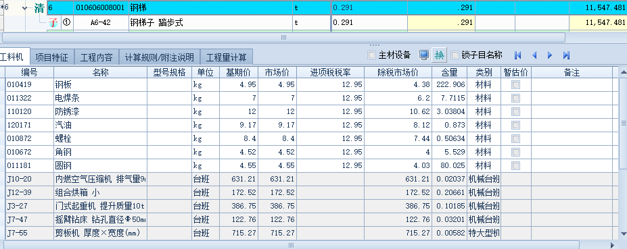The width and height of the screenshot is (627, 249).
Task: Open the 工程量计算 tab
Action: pyautogui.click(x=227, y=57)
